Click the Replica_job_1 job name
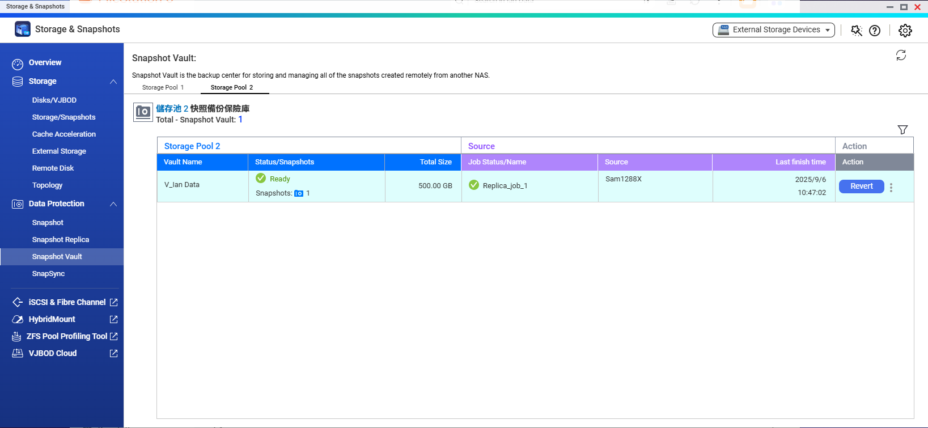This screenshot has height=428, width=928. coord(505,185)
